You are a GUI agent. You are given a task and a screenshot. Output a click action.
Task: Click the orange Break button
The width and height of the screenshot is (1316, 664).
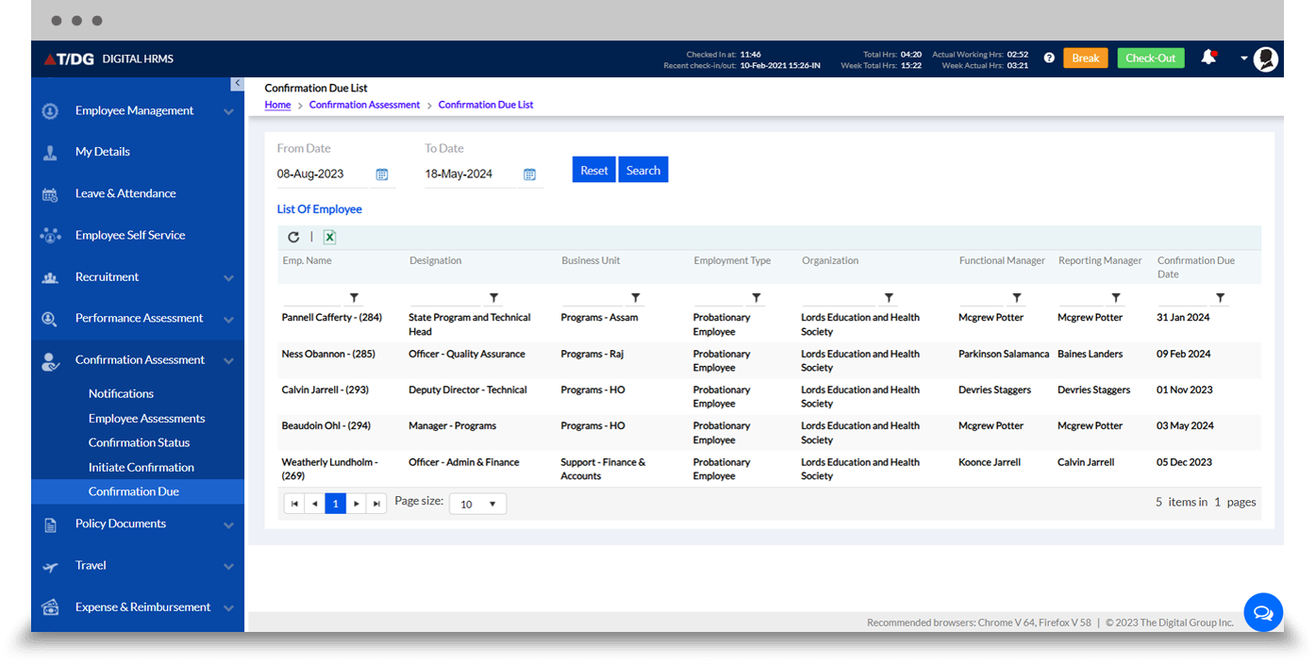pyautogui.click(x=1086, y=58)
